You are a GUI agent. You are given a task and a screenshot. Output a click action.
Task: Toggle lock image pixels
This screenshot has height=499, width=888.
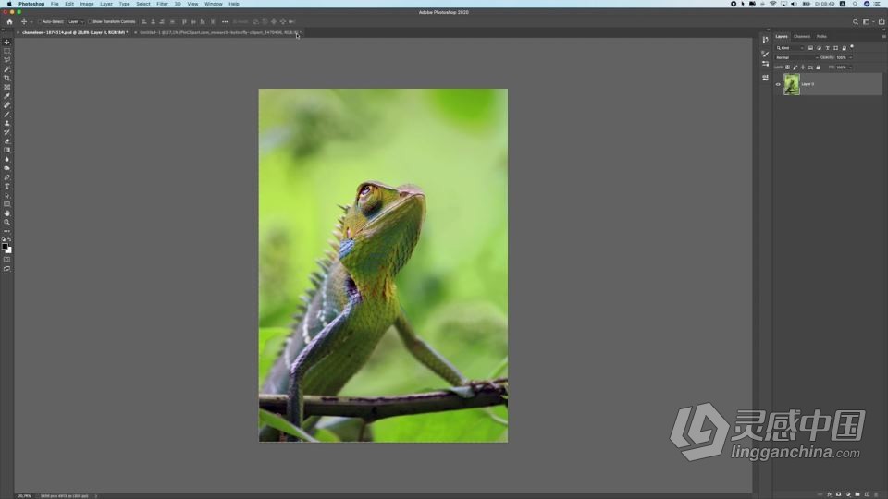(x=795, y=67)
